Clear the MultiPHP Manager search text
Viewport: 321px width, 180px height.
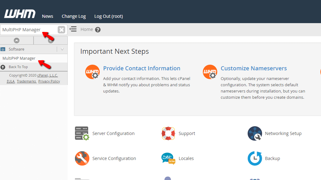click(x=61, y=30)
